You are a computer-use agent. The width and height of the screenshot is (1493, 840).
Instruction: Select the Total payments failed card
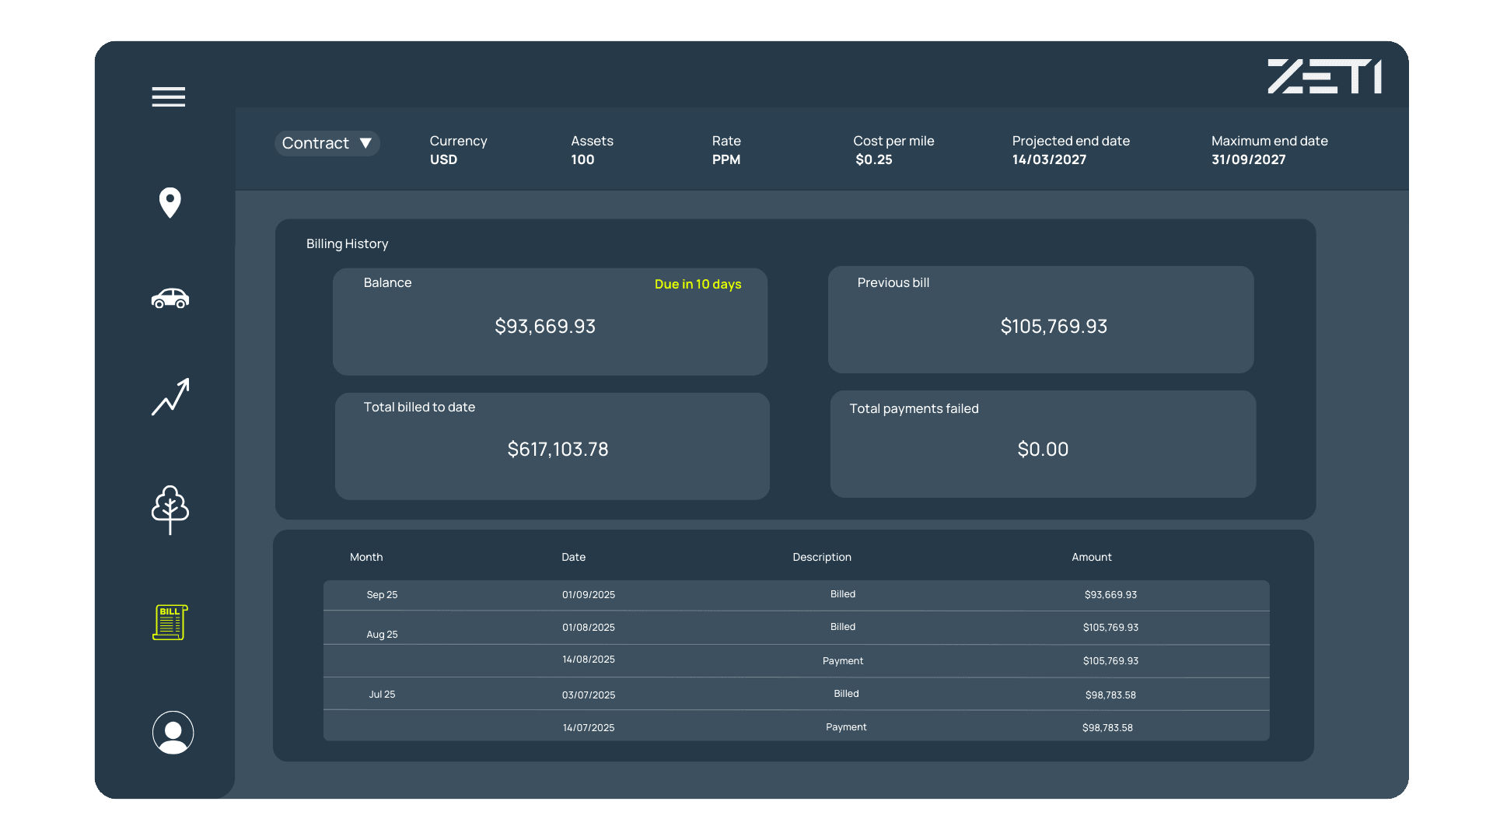click(x=1043, y=444)
